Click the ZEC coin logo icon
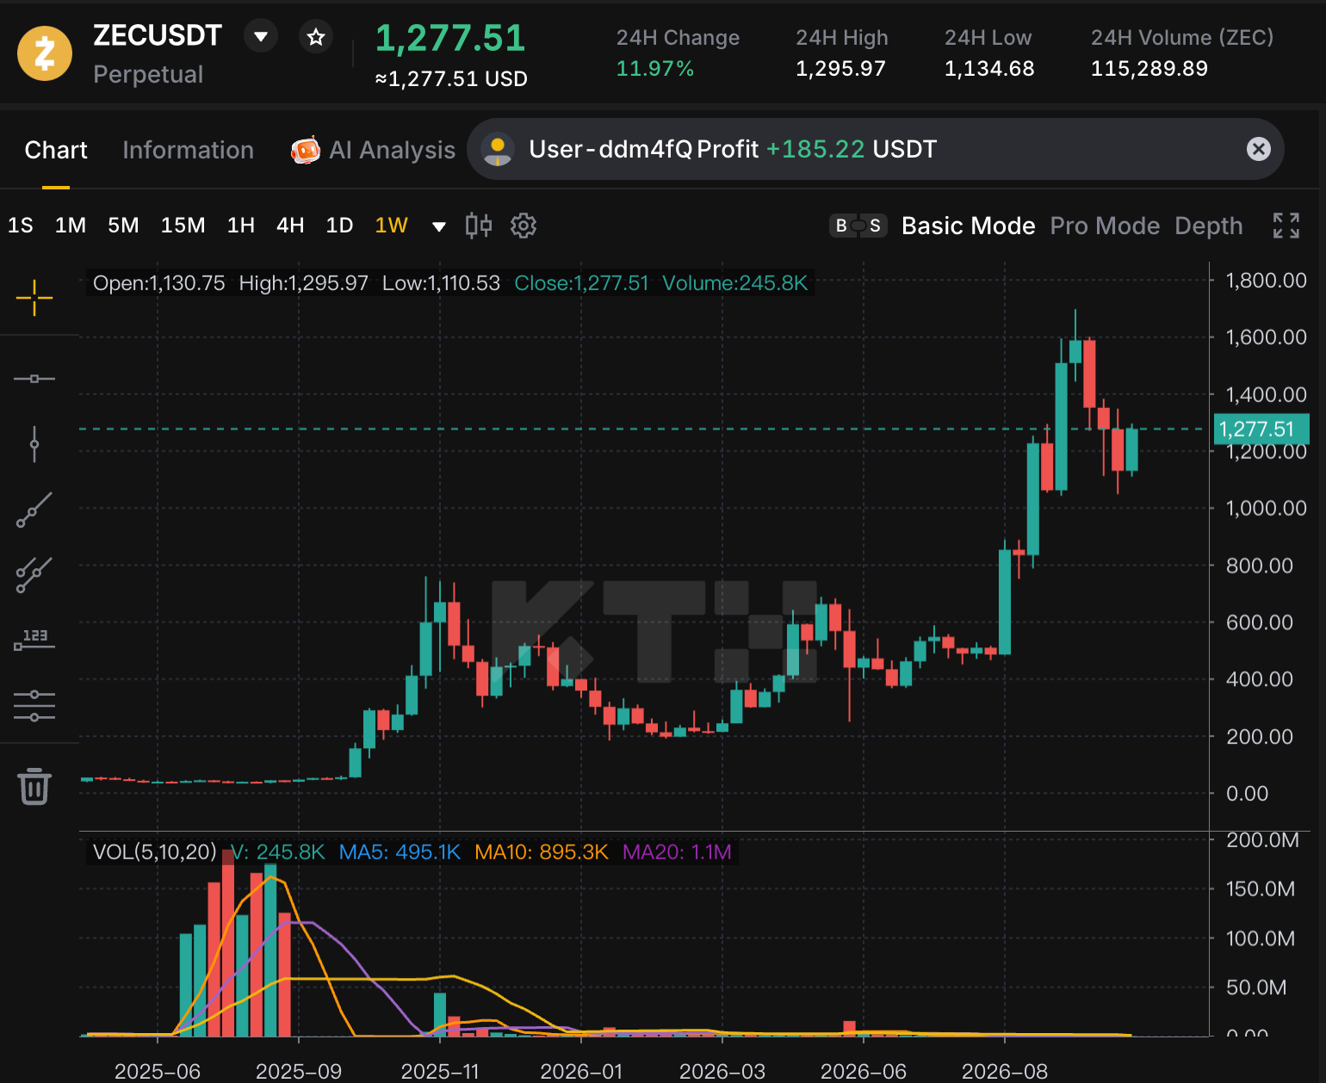 (x=45, y=53)
